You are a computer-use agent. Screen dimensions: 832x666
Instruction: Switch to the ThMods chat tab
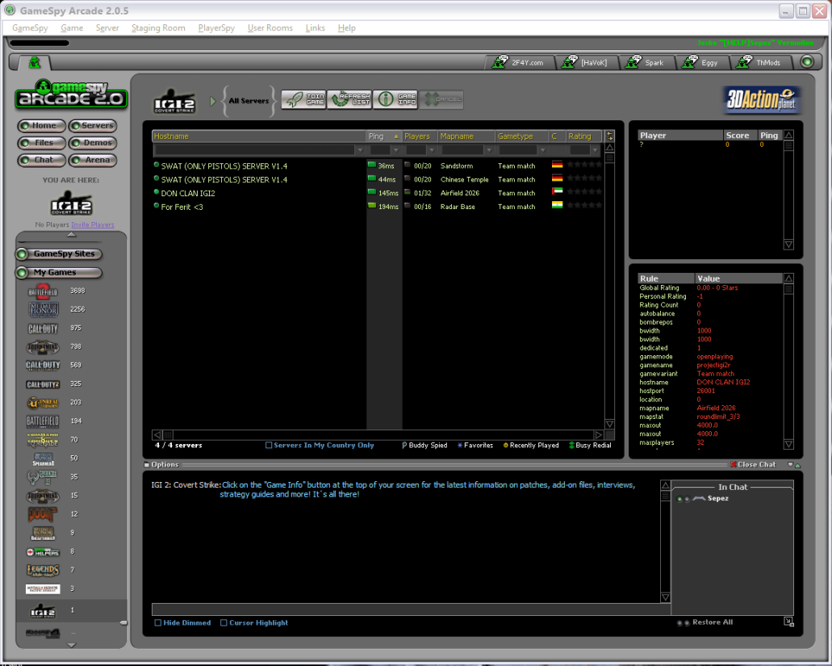point(762,63)
